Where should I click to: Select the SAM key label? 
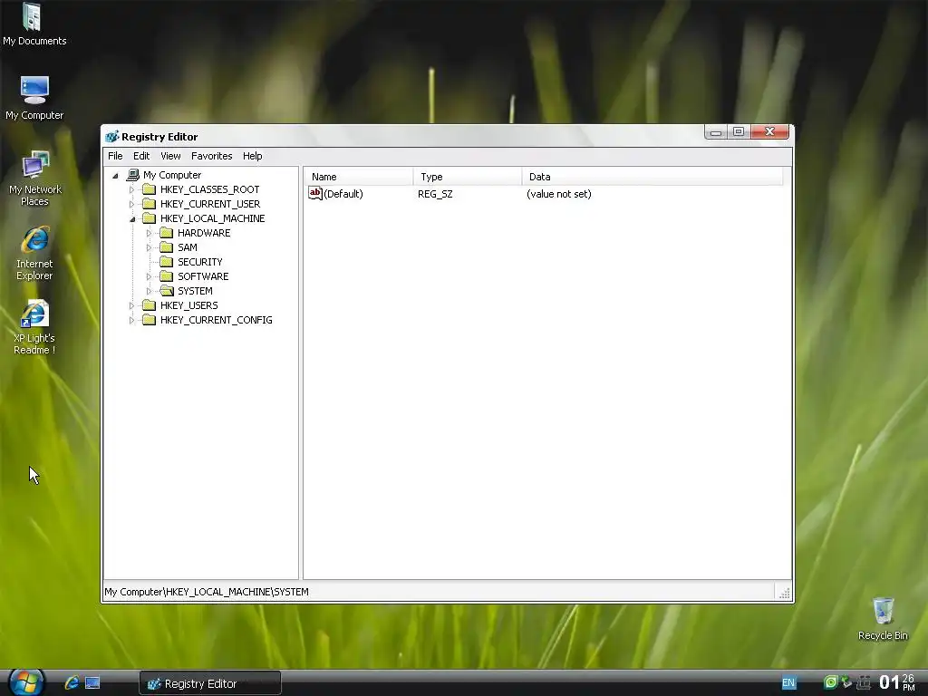coord(187,247)
